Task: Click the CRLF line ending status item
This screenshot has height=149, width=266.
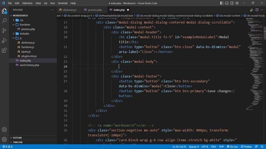Action: (x=213, y=147)
